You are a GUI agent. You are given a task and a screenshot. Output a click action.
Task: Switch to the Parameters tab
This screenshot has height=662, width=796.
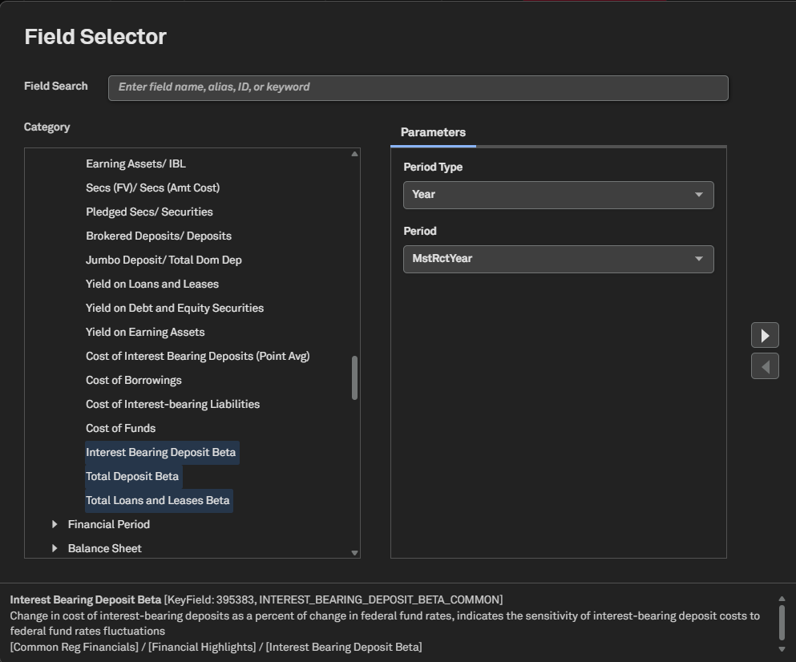pos(433,132)
